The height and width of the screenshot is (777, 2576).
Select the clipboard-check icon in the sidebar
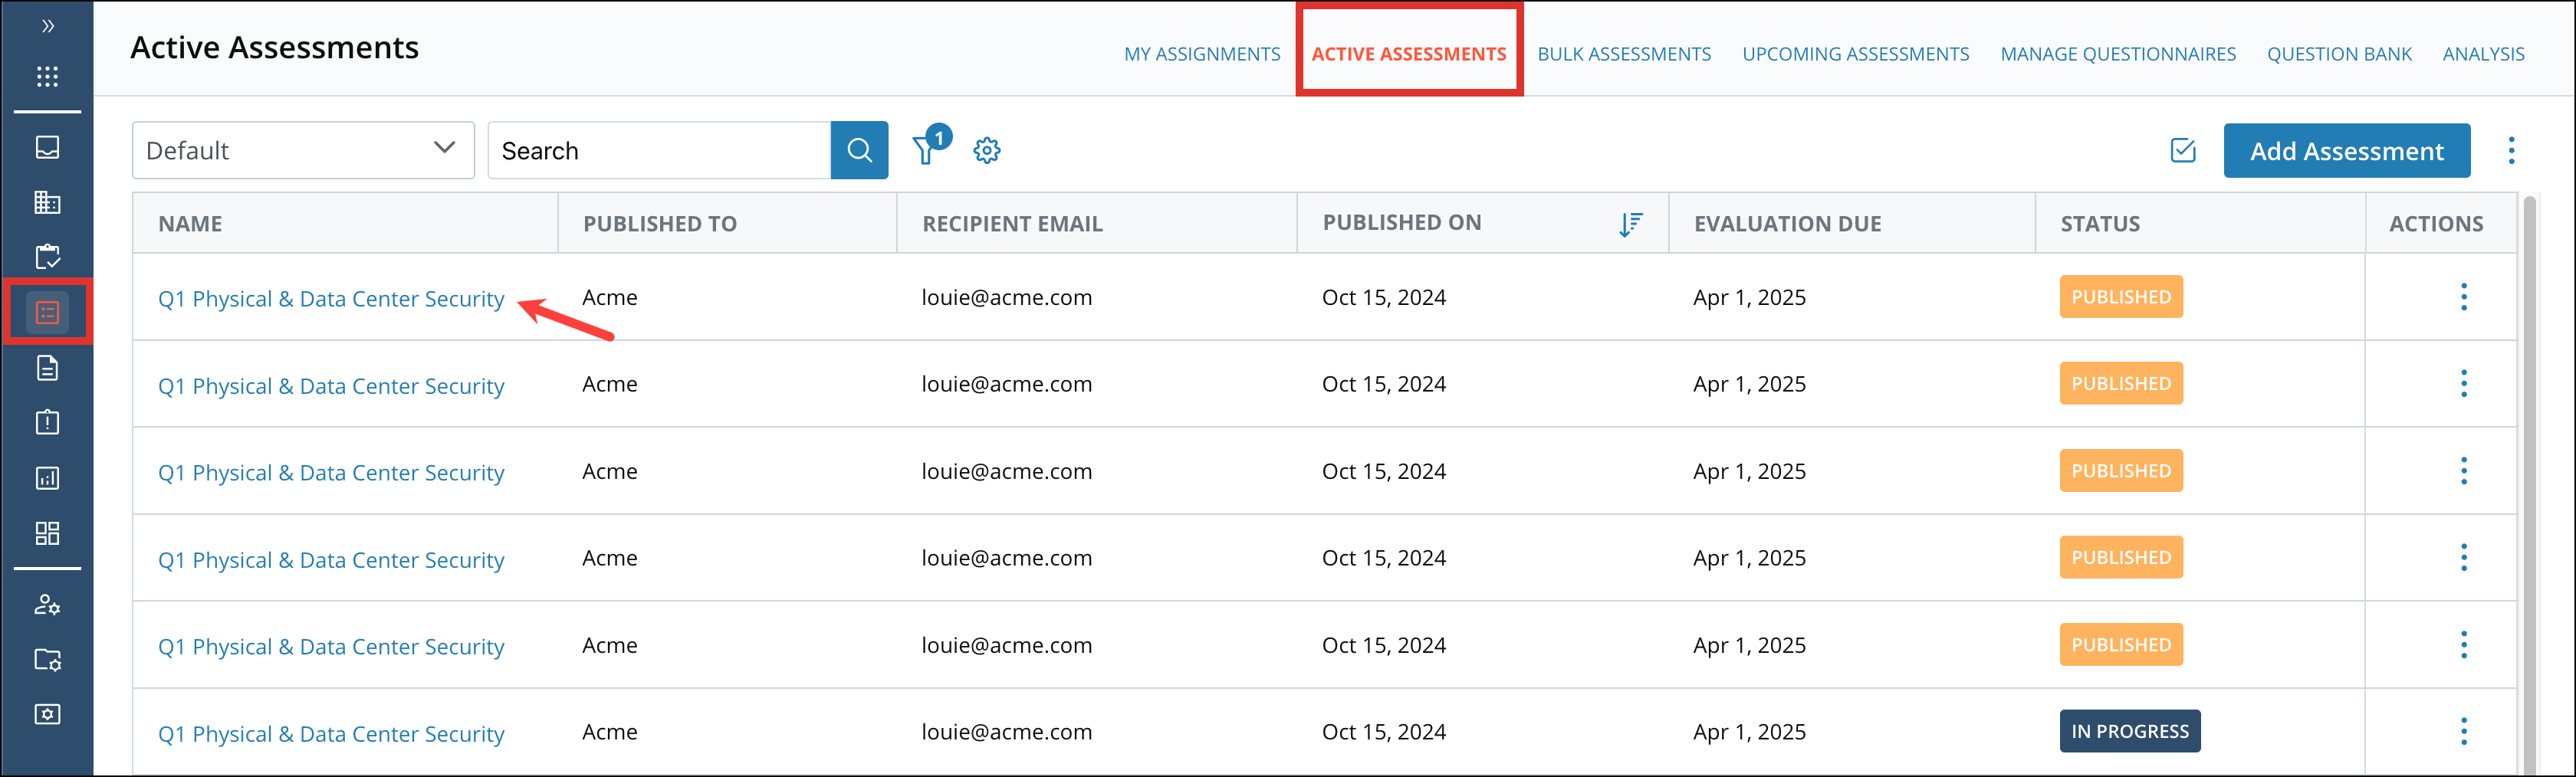coord(47,256)
